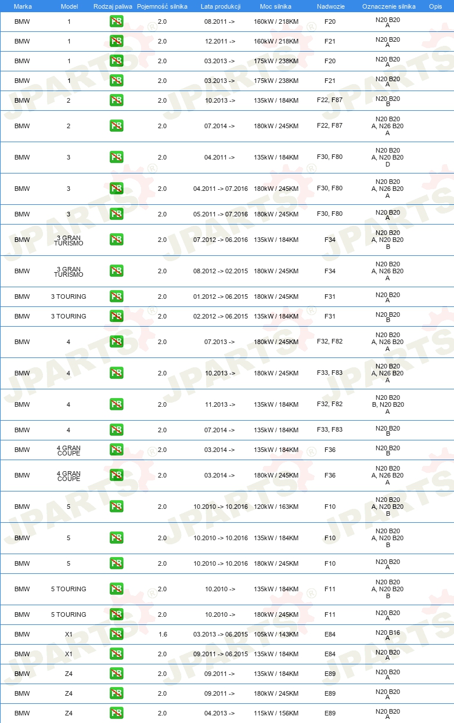This screenshot has height=723, width=454.
Task: Click fuel icon in BMW 4 10.2013 row
Action: pos(116,373)
